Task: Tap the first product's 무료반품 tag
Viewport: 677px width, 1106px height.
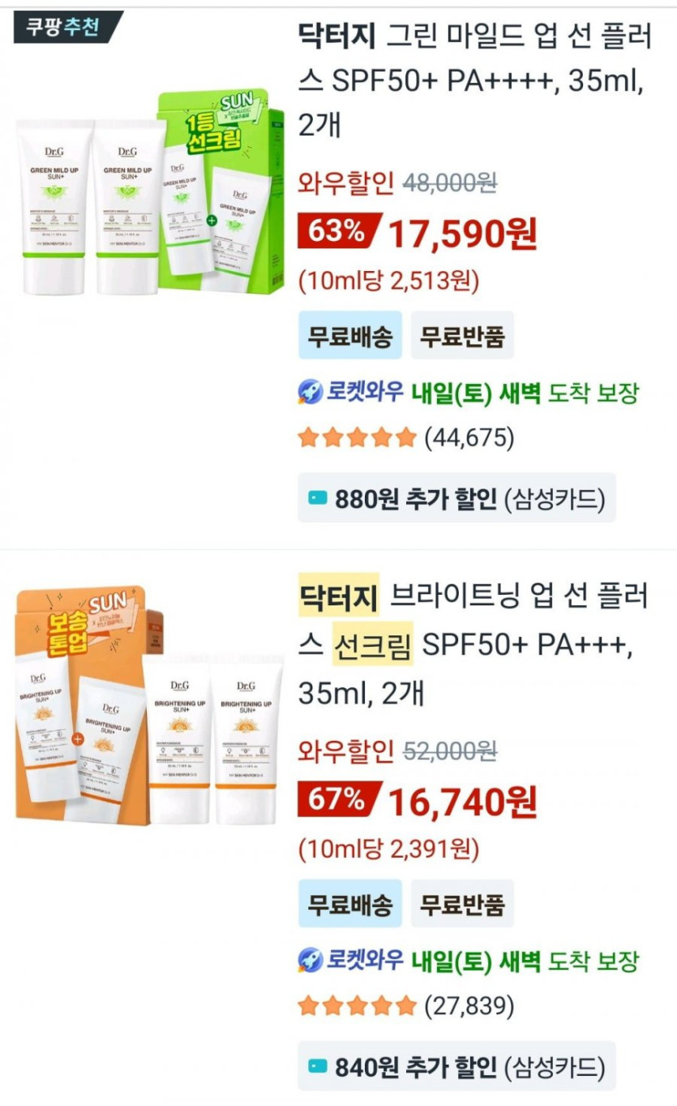Action: coord(462,335)
